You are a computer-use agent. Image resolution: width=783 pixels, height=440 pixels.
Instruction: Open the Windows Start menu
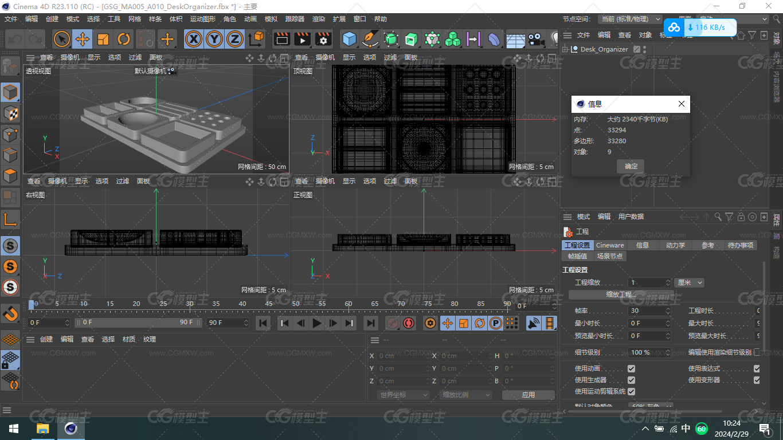pyautogui.click(x=14, y=428)
